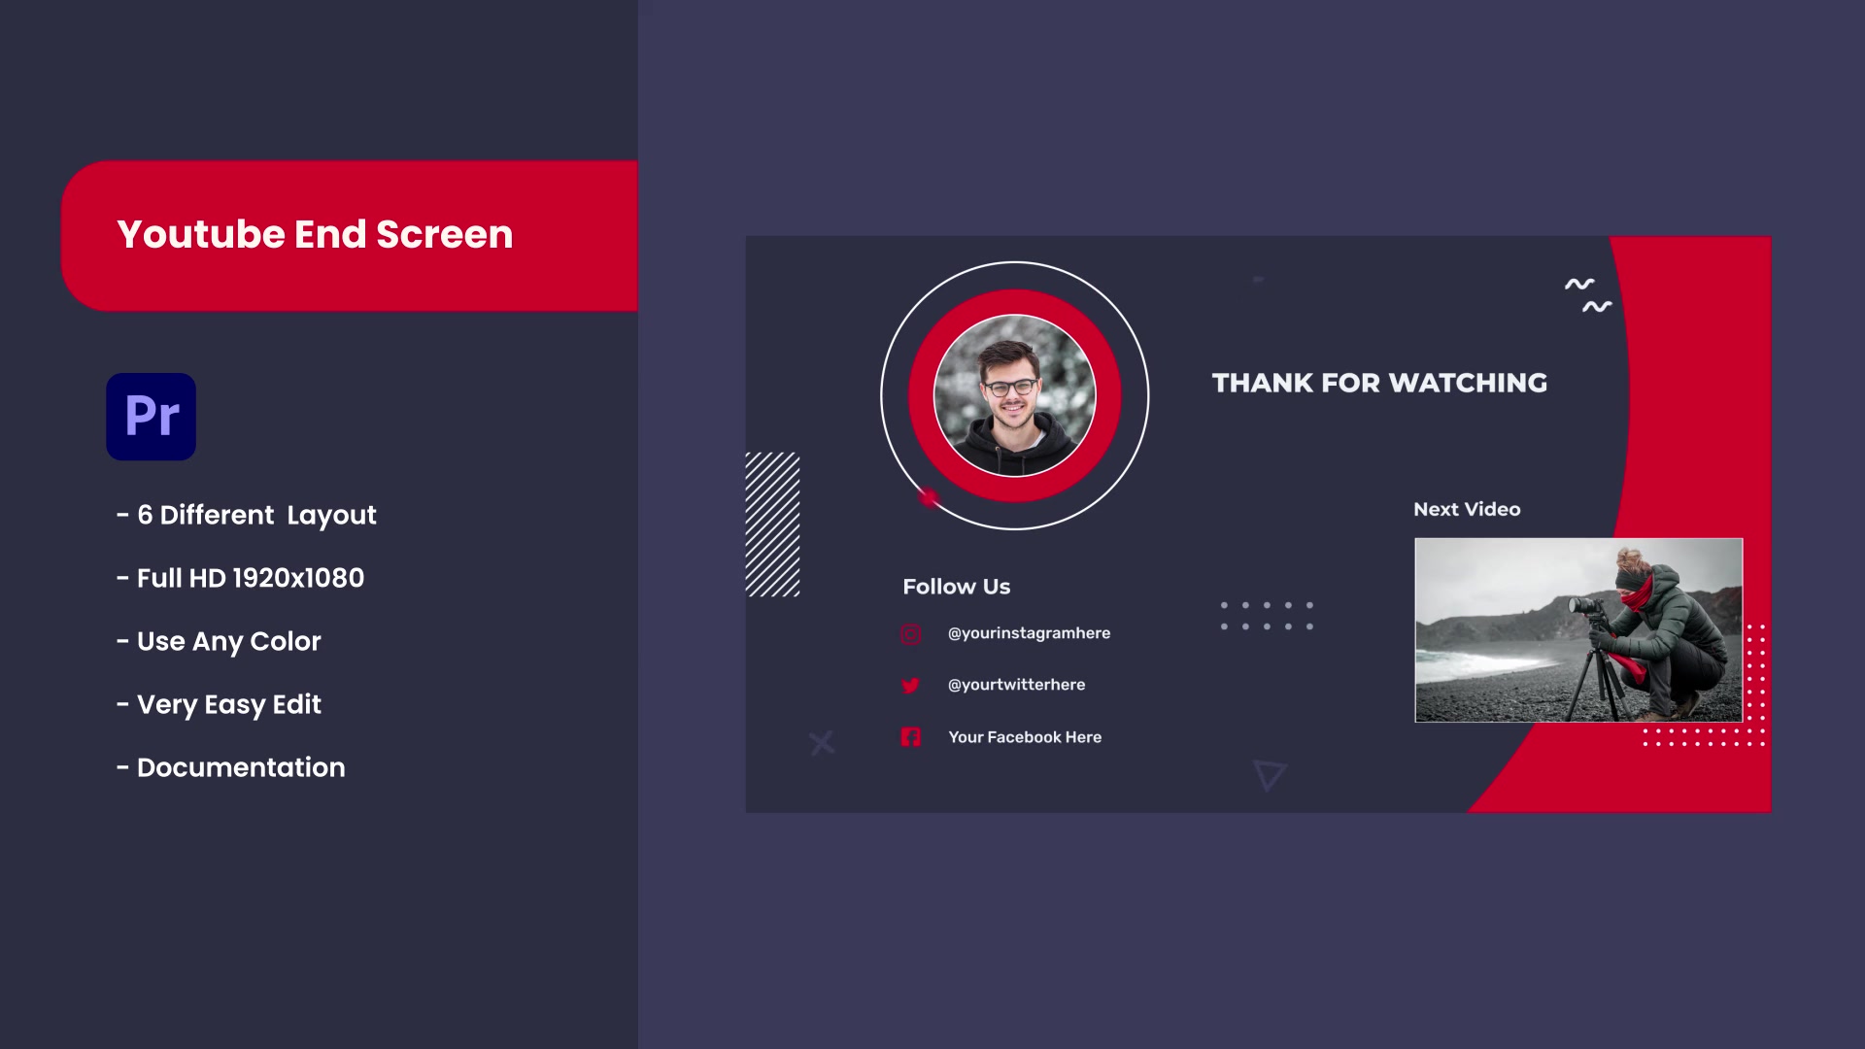Screen dimensions: 1865x1049
Task: Click the Facebook icon in Follow Us section
Action: [911, 736]
